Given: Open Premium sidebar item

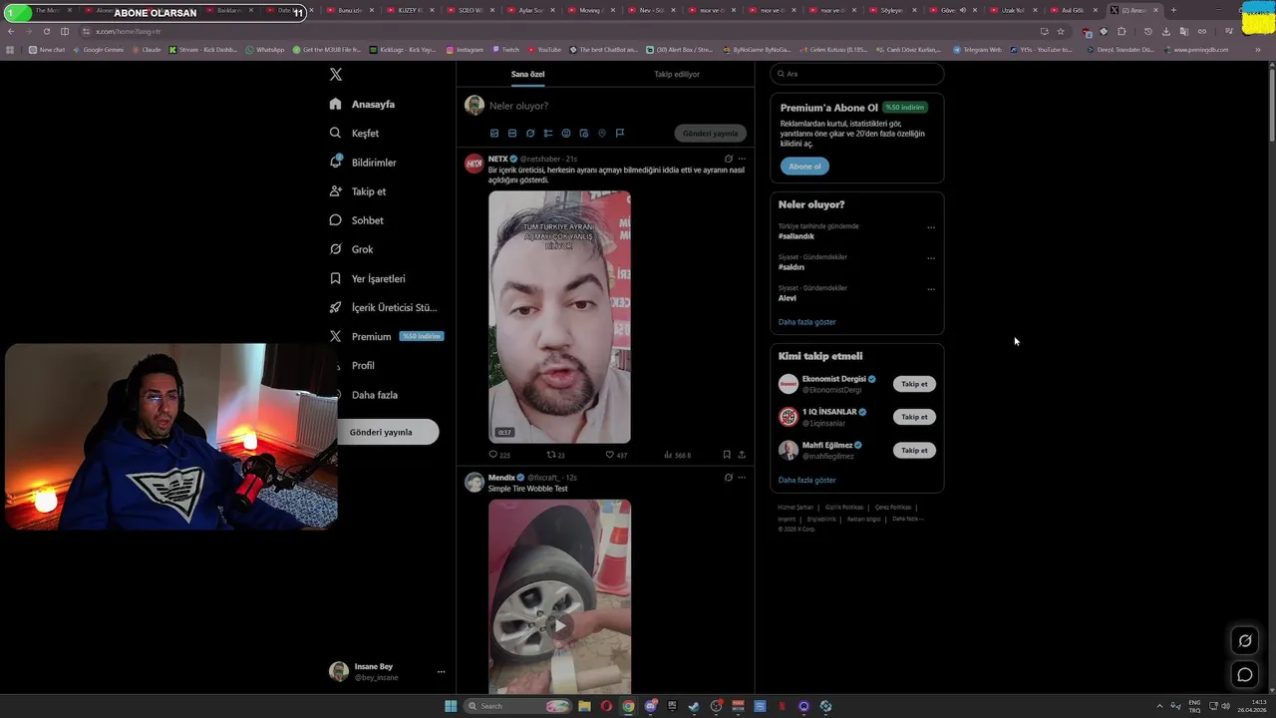Looking at the screenshot, I should pyautogui.click(x=385, y=336).
